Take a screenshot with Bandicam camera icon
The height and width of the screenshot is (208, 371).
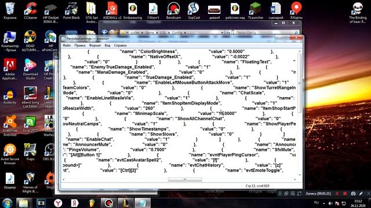353,194
